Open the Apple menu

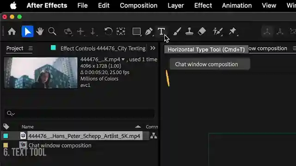coord(13,6)
